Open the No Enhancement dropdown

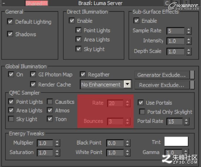click(105, 85)
